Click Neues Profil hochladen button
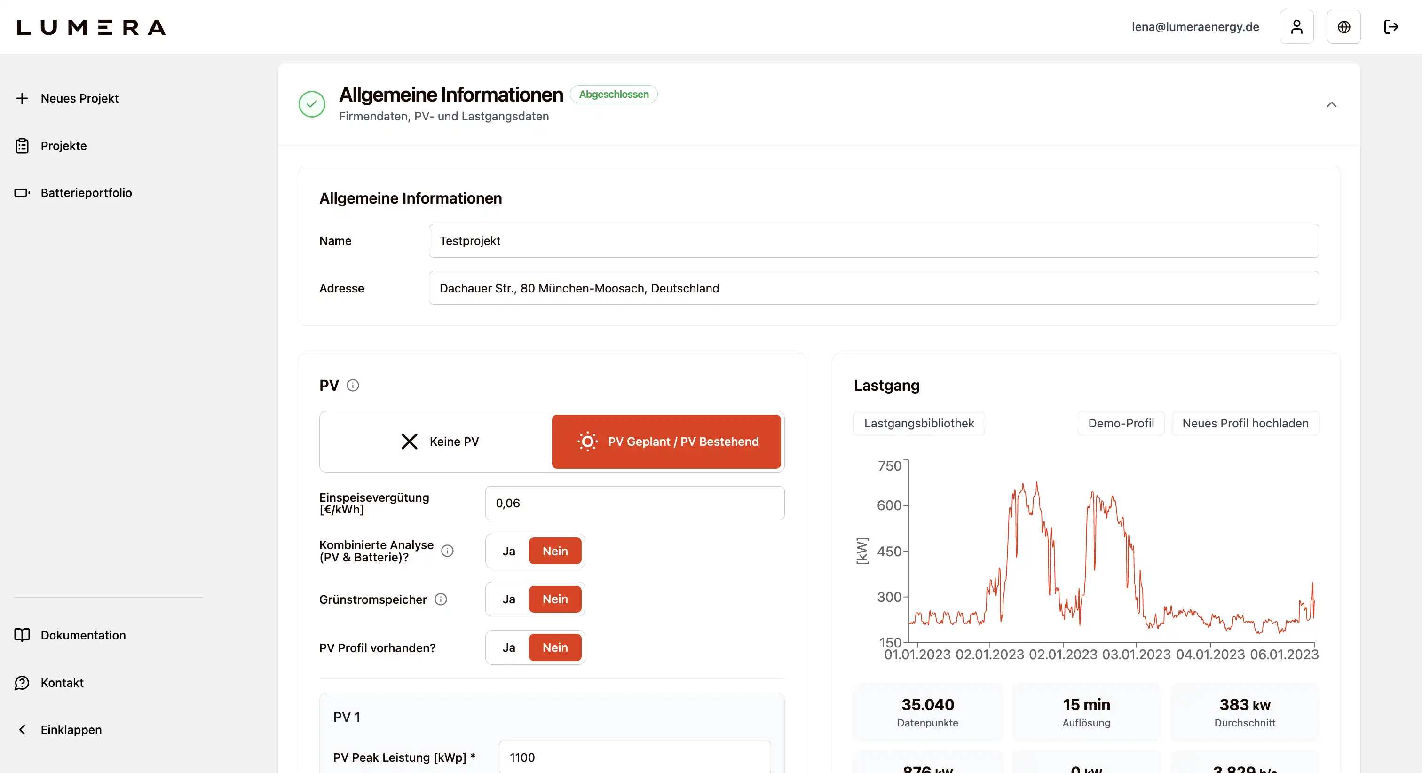 pyautogui.click(x=1245, y=424)
